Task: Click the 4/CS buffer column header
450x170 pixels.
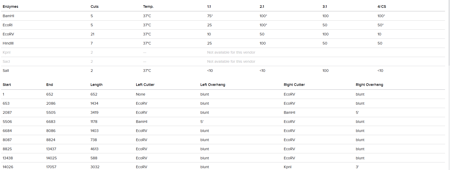Action: [x=382, y=7]
